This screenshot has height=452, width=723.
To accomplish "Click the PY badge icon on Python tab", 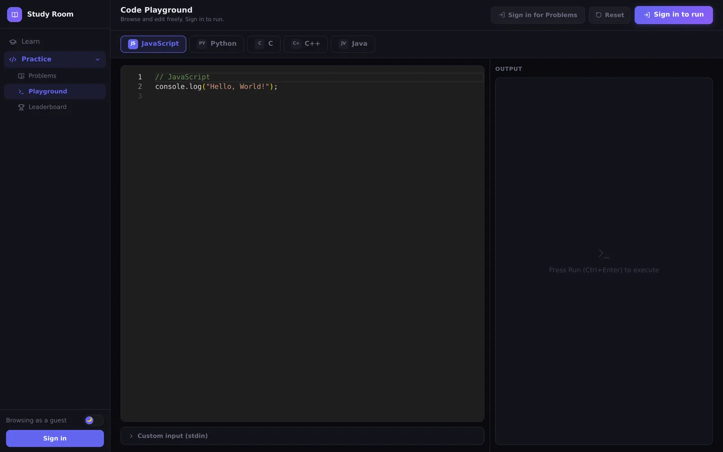I will (202, 44).
